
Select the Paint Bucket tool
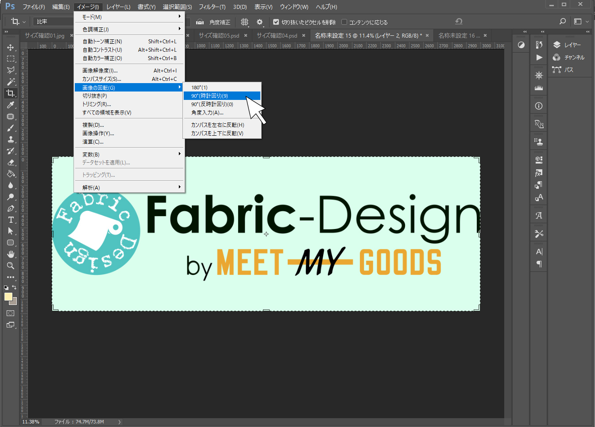(x=11, y=174)
